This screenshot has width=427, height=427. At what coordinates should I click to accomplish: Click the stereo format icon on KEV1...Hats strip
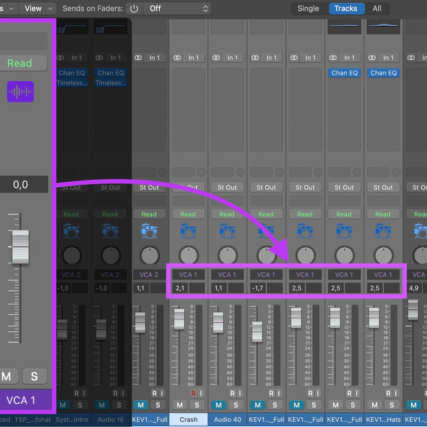point(371,58)
